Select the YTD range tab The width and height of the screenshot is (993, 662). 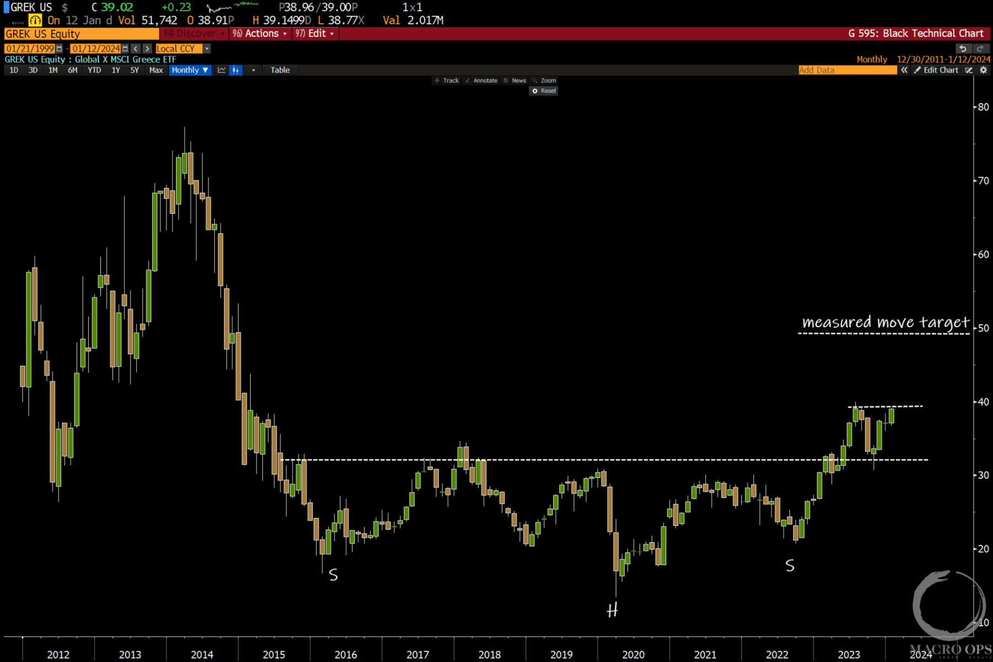94,70
